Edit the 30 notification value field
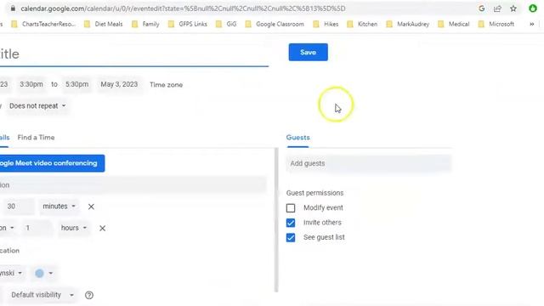544x306 pixels. pos(19,206)
